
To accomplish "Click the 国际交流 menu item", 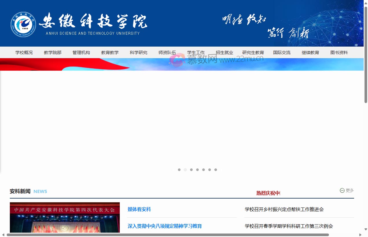I will 282,52.
